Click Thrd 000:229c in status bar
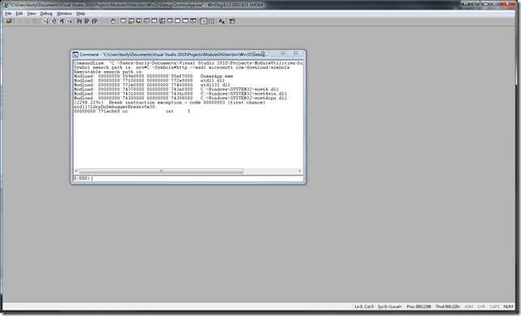Viewport: 521px width, 316px height. point(447,306)
